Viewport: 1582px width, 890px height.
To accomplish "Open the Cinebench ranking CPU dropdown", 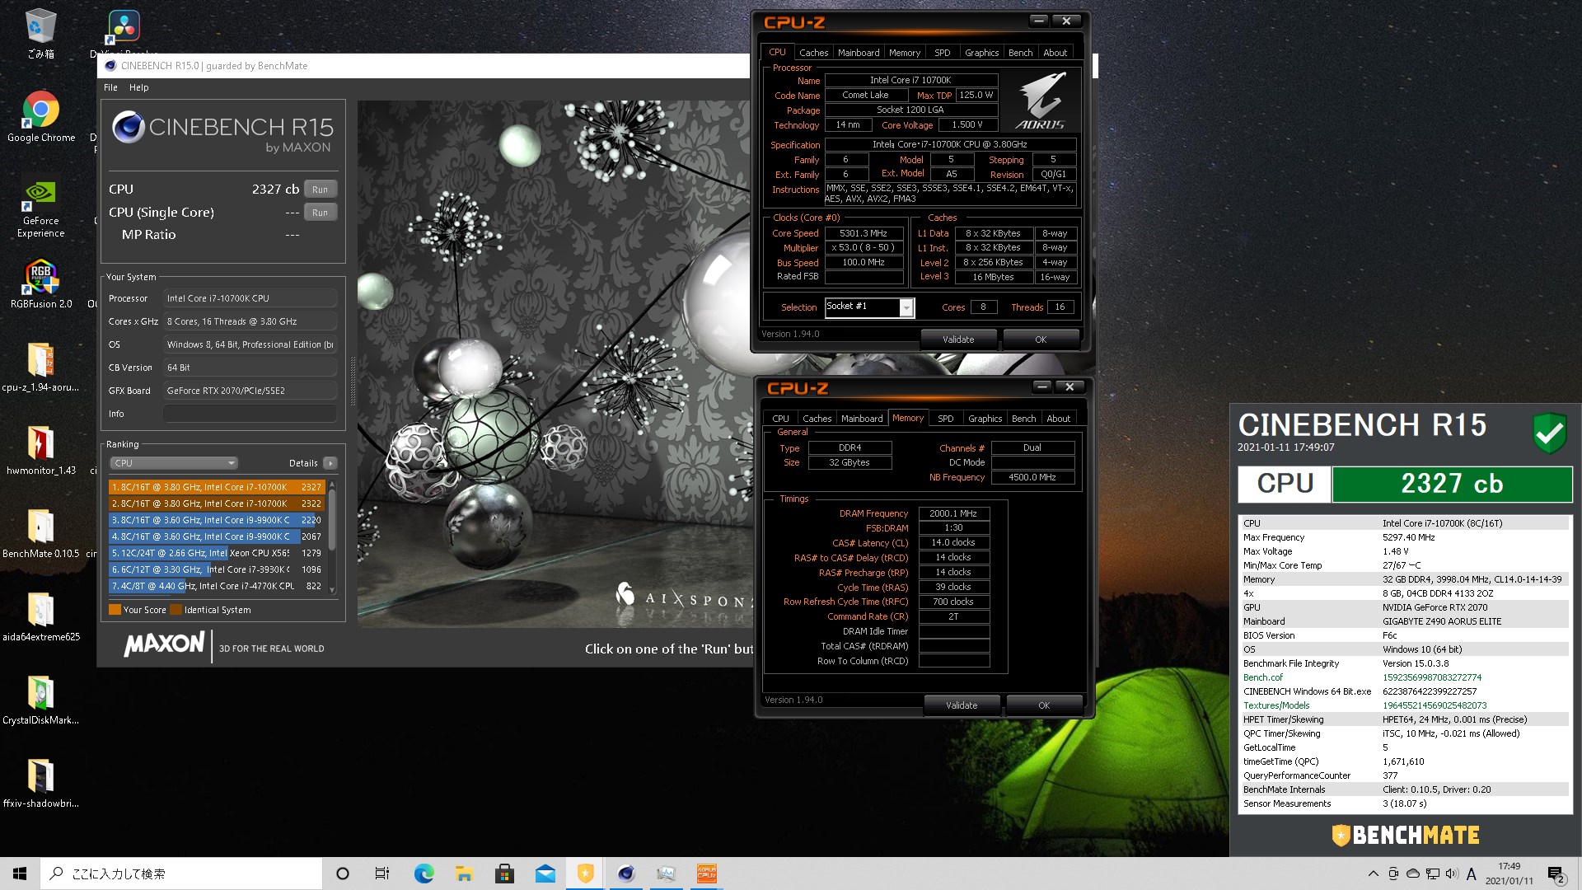I will 174,463.
